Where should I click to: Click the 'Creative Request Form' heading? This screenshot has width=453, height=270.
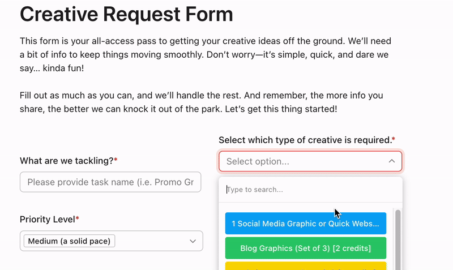click(126, 15)
